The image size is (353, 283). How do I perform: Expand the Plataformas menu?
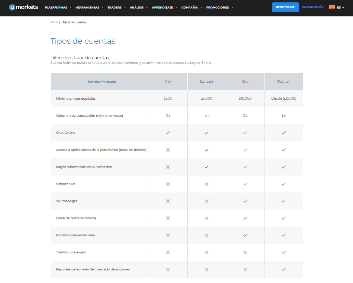(58, 8)
